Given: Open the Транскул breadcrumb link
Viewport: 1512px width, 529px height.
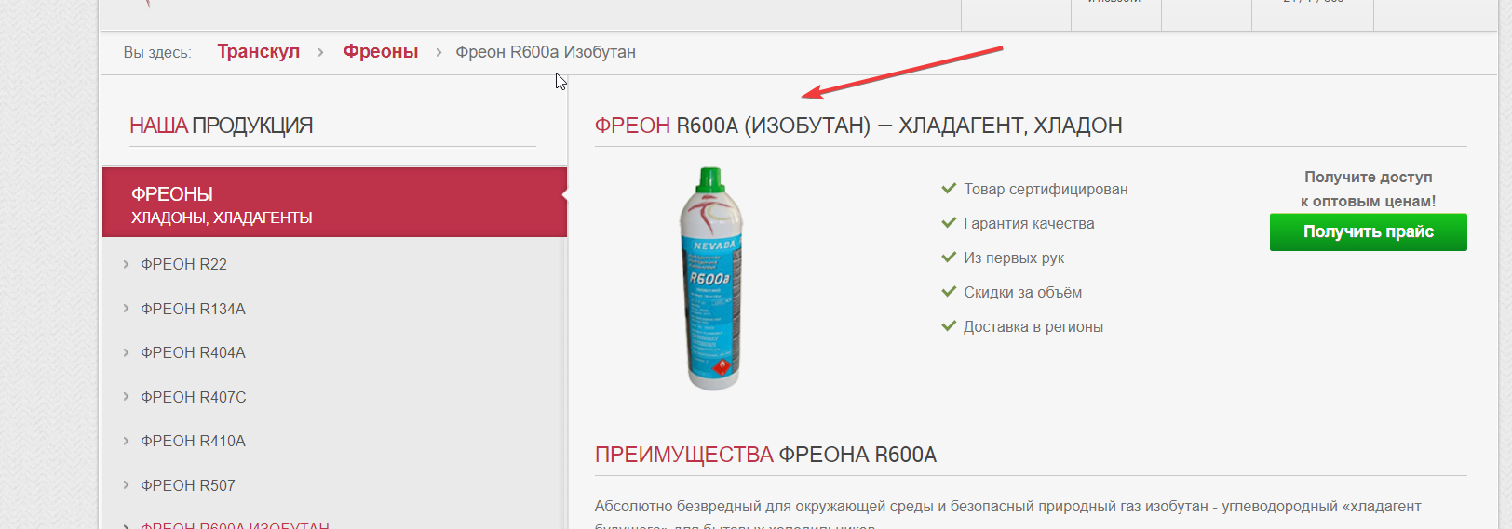Looking at the screenshot, I should (x=259, y=52).
